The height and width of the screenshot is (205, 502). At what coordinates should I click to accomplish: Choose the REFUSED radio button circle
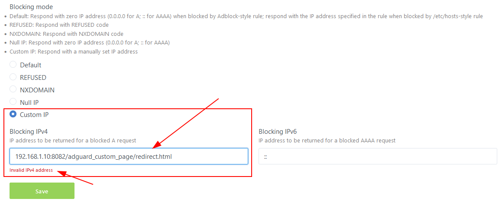(x=13, y=77)
